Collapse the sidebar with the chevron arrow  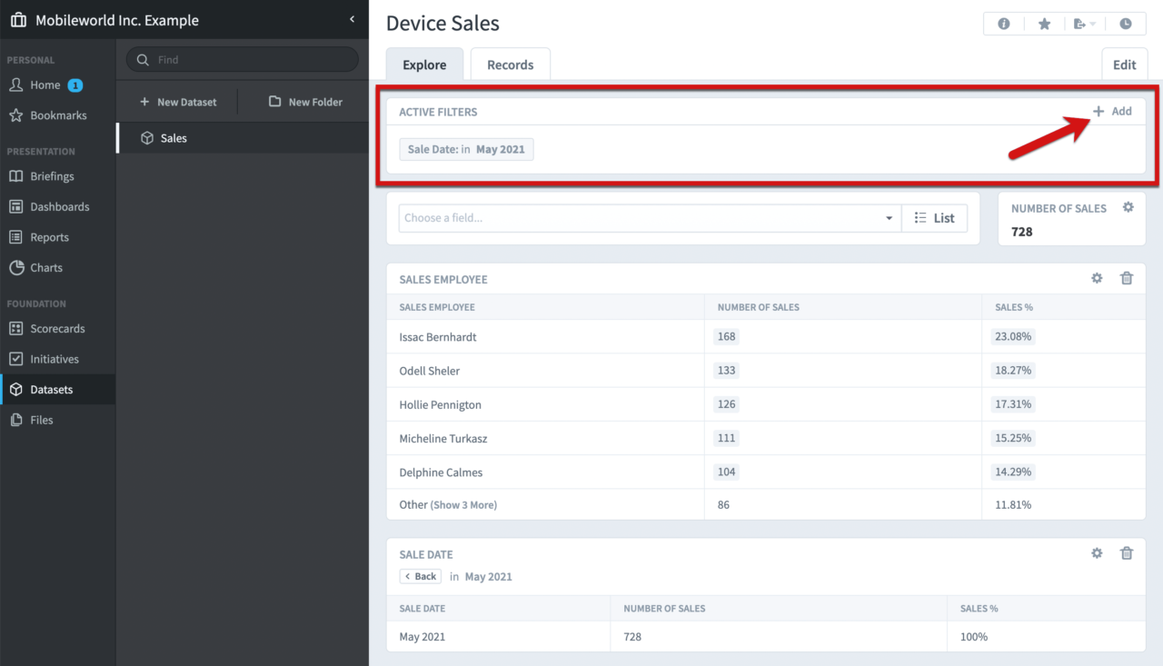coord(353,17)
